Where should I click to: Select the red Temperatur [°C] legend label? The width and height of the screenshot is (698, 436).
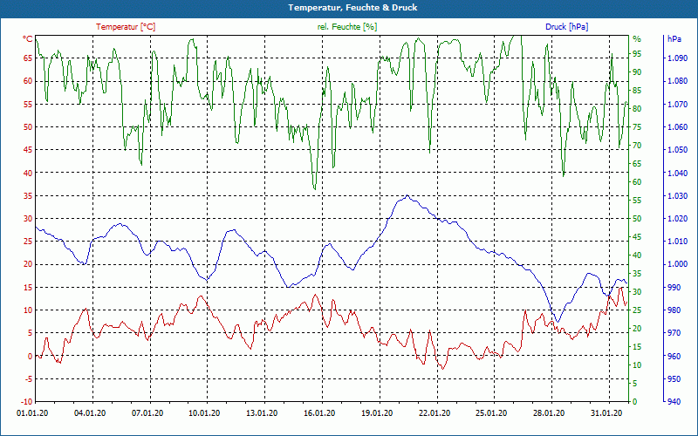126,27
